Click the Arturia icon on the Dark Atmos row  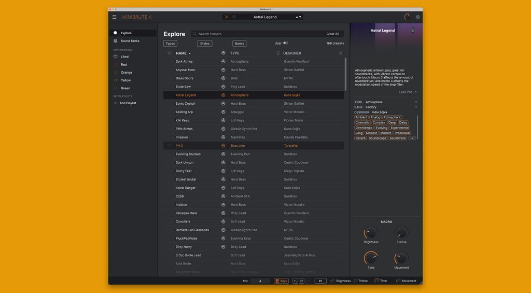[x=223, y=61]
